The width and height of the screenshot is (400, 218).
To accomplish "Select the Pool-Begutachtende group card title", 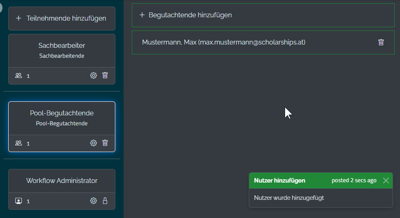I will coord(62,113).
